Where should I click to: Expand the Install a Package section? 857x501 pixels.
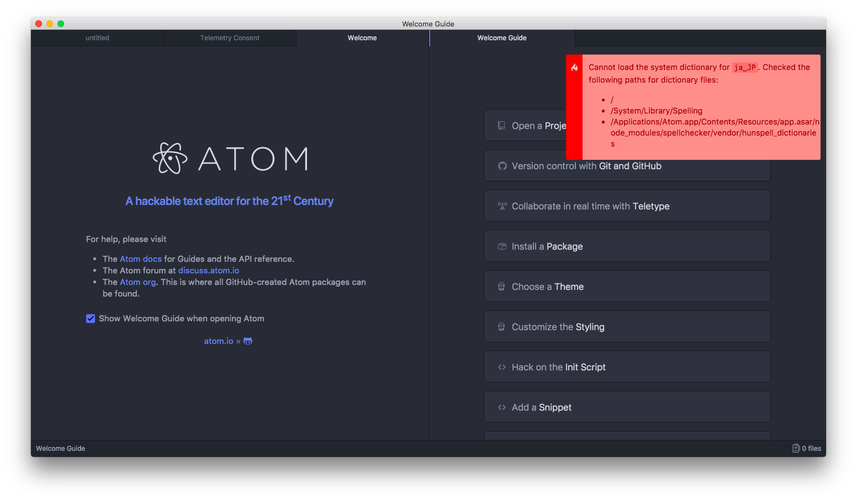627,246
